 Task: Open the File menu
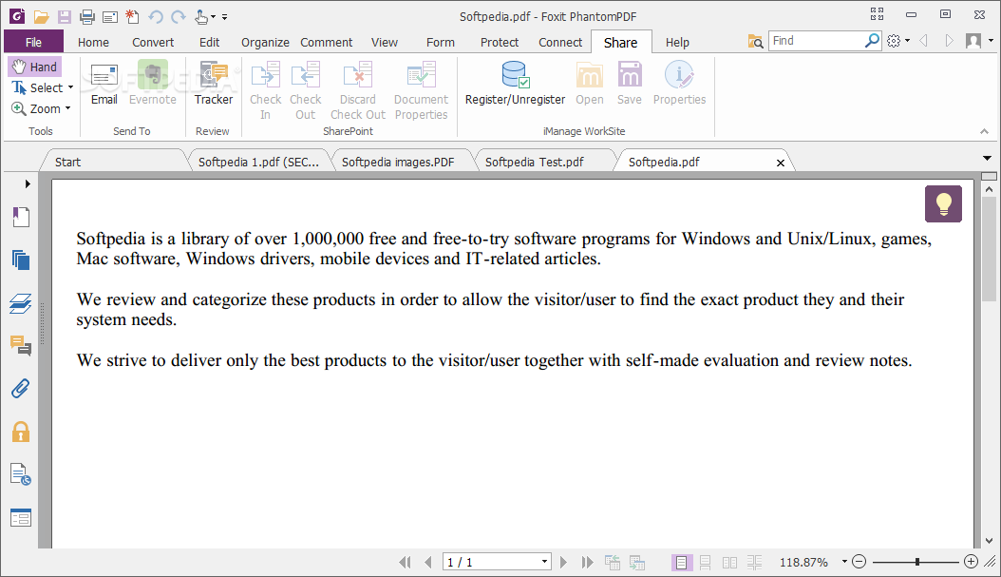coord(34,42)
